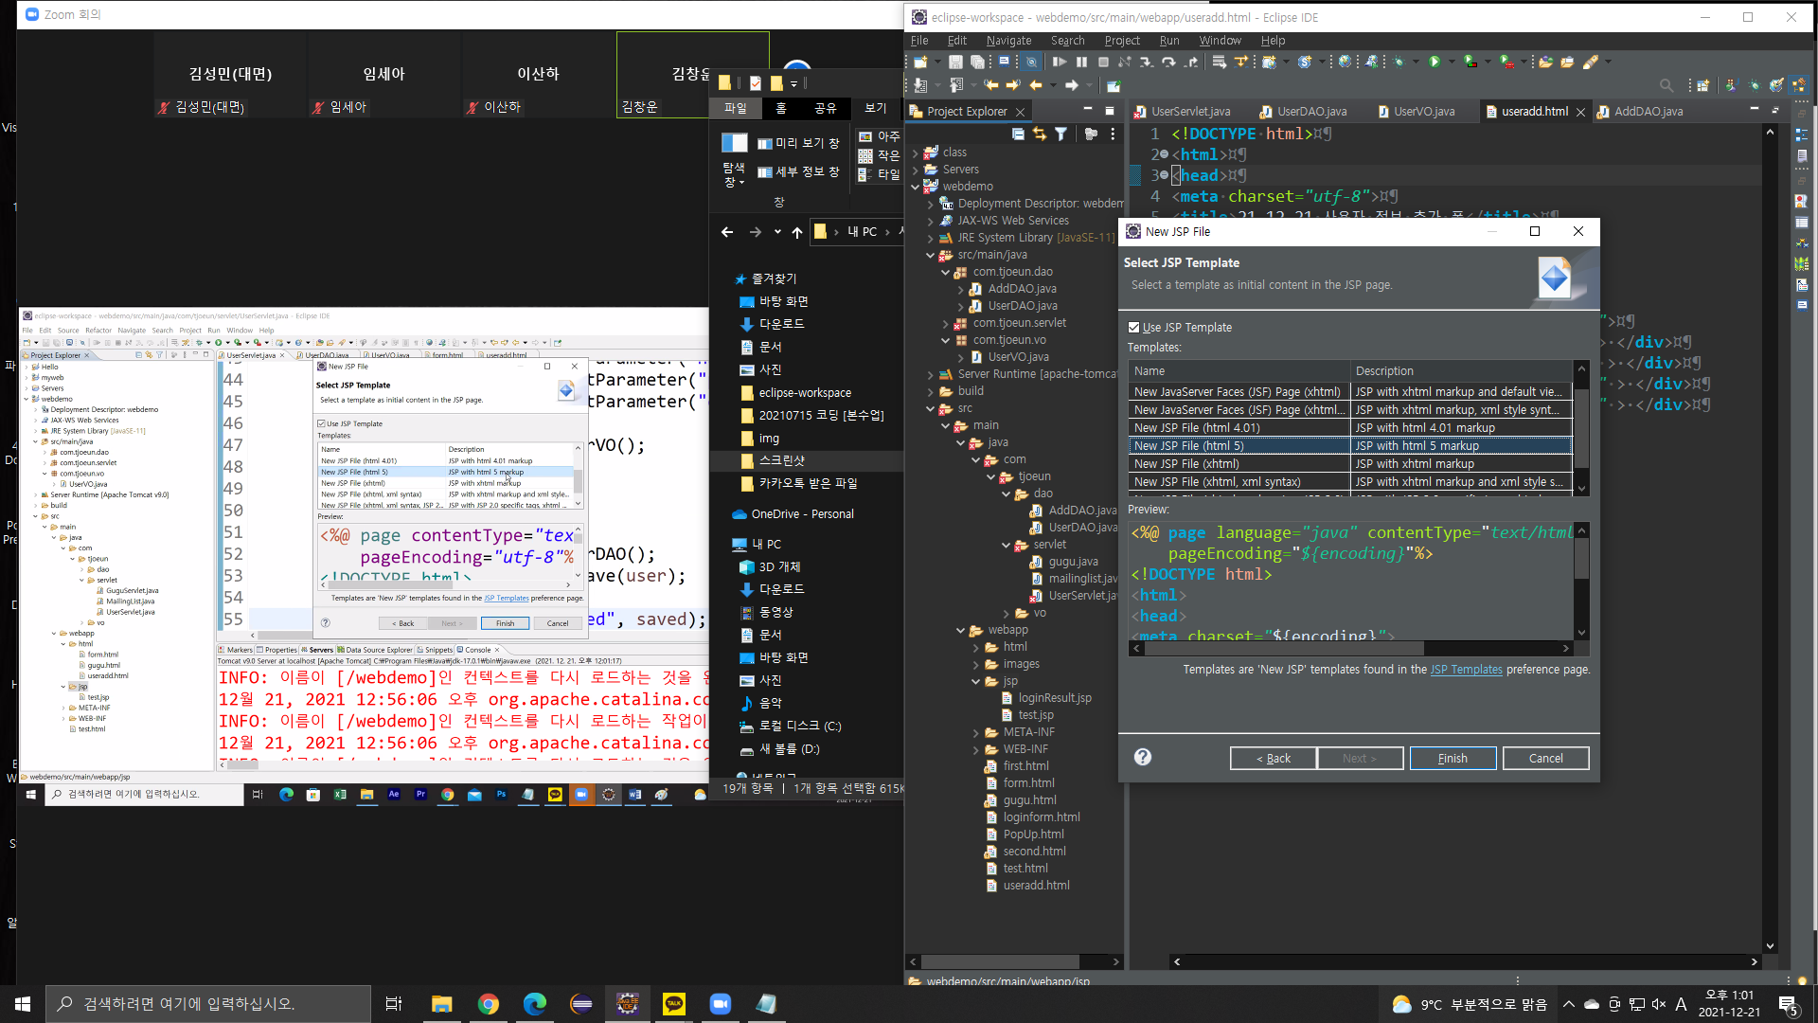Click the dialog Help question mark icon
Viewport: 1818px width, 1023px height.
tap(1143, 757)
